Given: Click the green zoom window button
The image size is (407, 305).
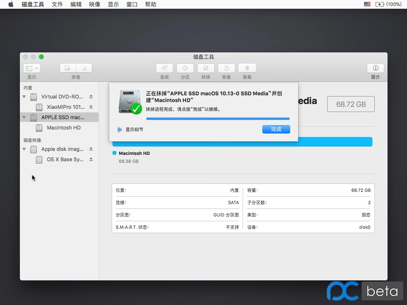Looking at the screenshot, I should click(x=41, y=57).
